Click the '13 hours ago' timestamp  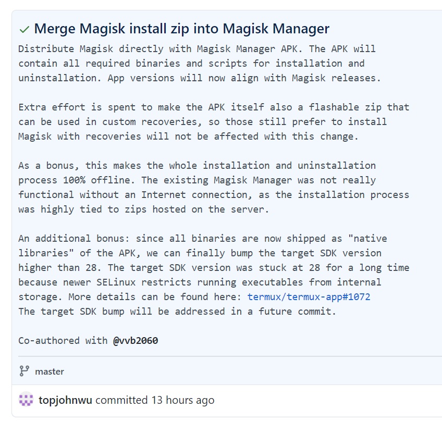tap(183, 400)
